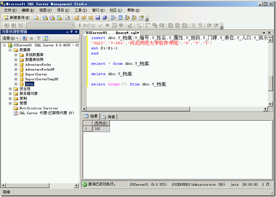Click the Object Explorer Disconnect icon
Image resolution: width=276 pixels, height=197 pixels.
24,38
